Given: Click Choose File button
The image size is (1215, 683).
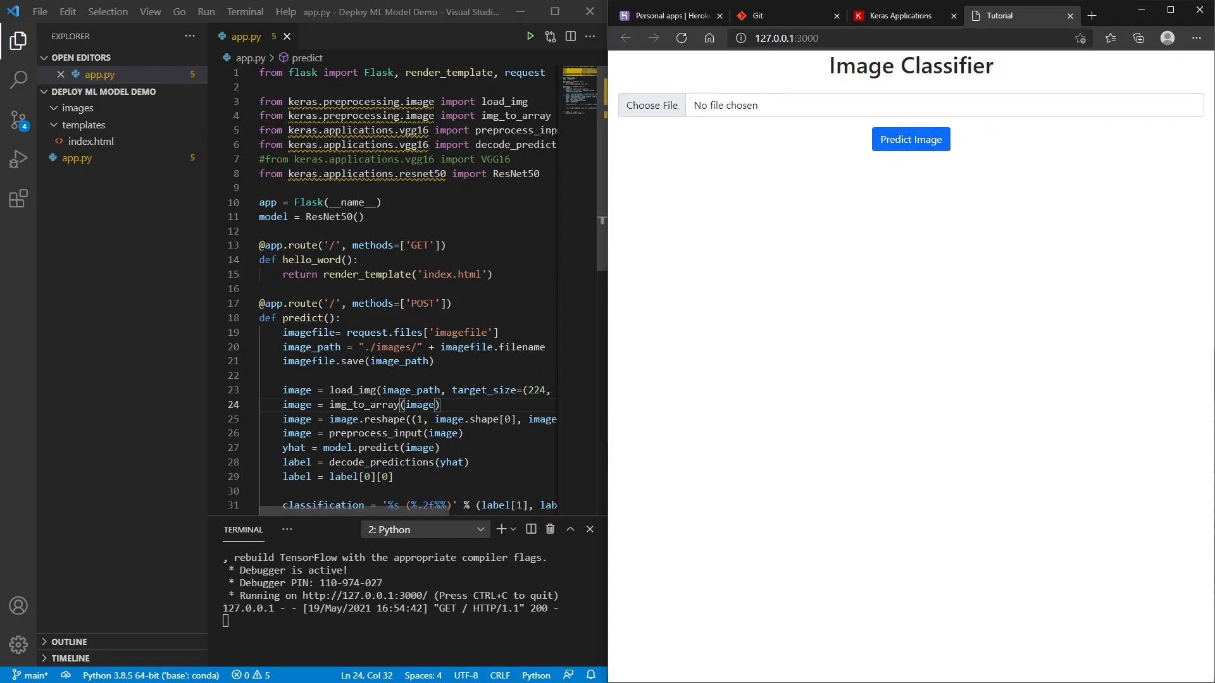Looking at the screenshot, I should 652,106.
